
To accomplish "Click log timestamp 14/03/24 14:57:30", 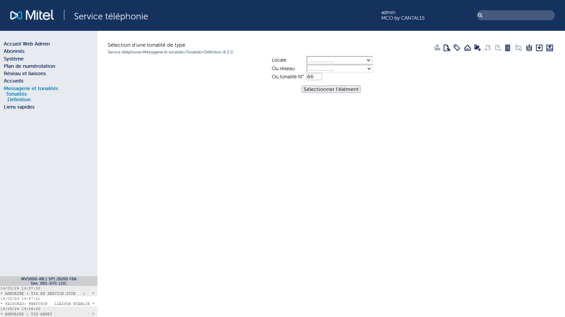I will (x=20, y=289).
